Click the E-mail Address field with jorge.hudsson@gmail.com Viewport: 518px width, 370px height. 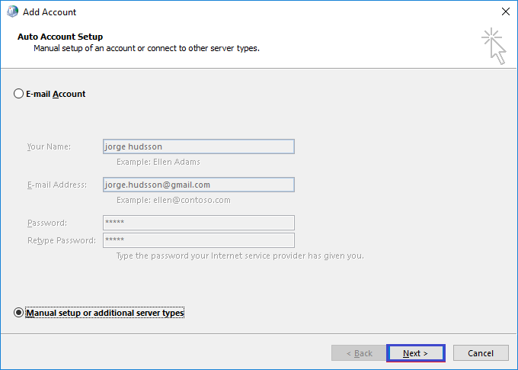pos(199,185)
